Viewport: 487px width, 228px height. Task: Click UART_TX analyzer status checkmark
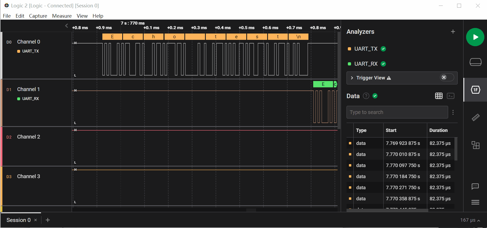click(x=383, y=49)
